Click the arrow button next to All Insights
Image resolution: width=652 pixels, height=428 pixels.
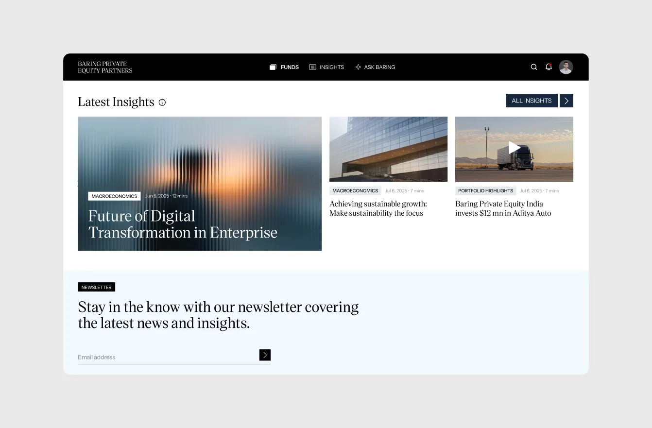(x=566, y=101)
